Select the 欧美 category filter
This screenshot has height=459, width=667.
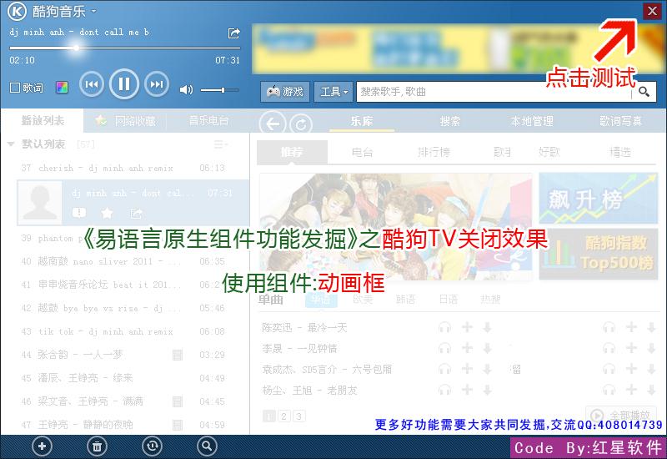pyautogui.click(x=363, y=300)
